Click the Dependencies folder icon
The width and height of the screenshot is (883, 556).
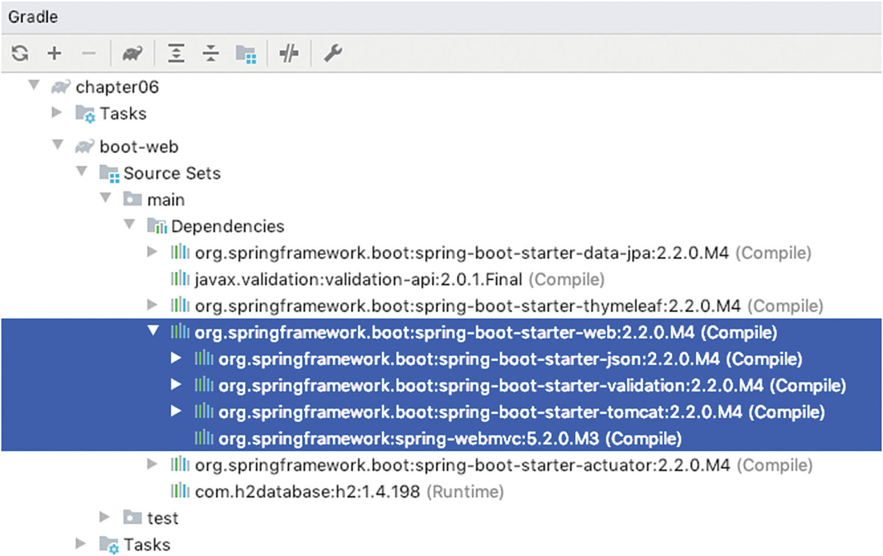point(157,226)
